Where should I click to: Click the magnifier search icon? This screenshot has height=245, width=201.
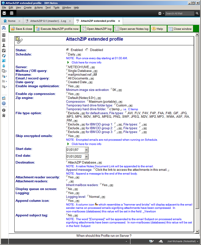coord(197,14)
